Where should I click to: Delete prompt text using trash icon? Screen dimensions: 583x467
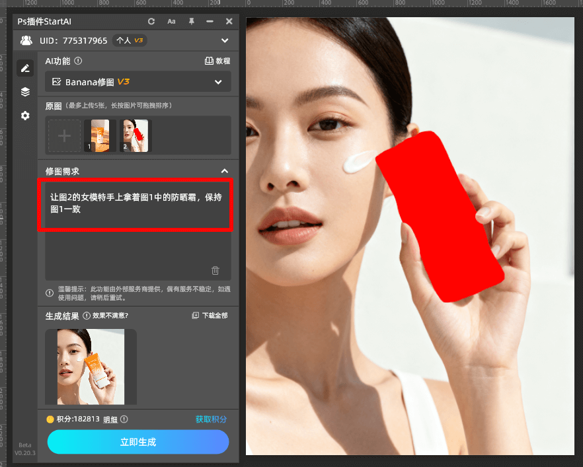215,270
